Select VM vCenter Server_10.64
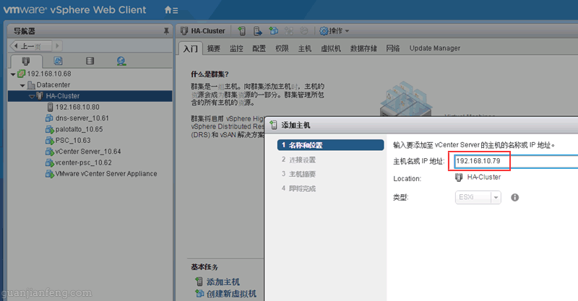The width and height of the screenshot is (578, 301). coord(88,152)
